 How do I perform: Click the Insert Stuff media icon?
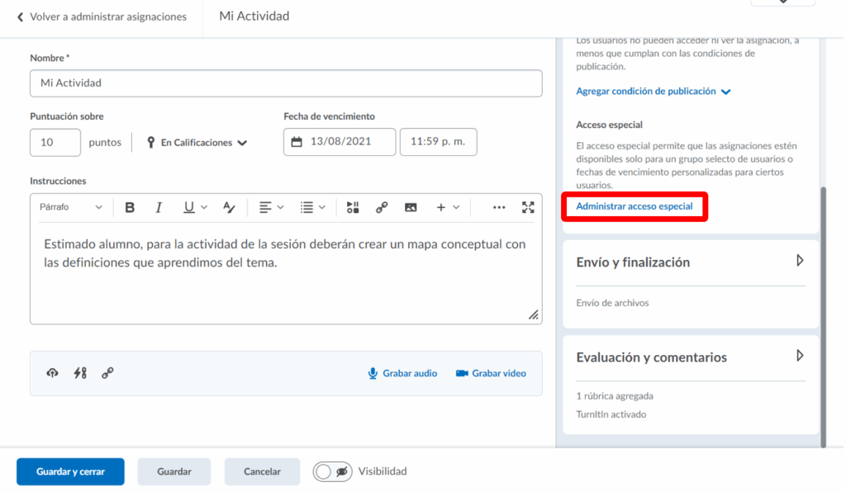353,207
